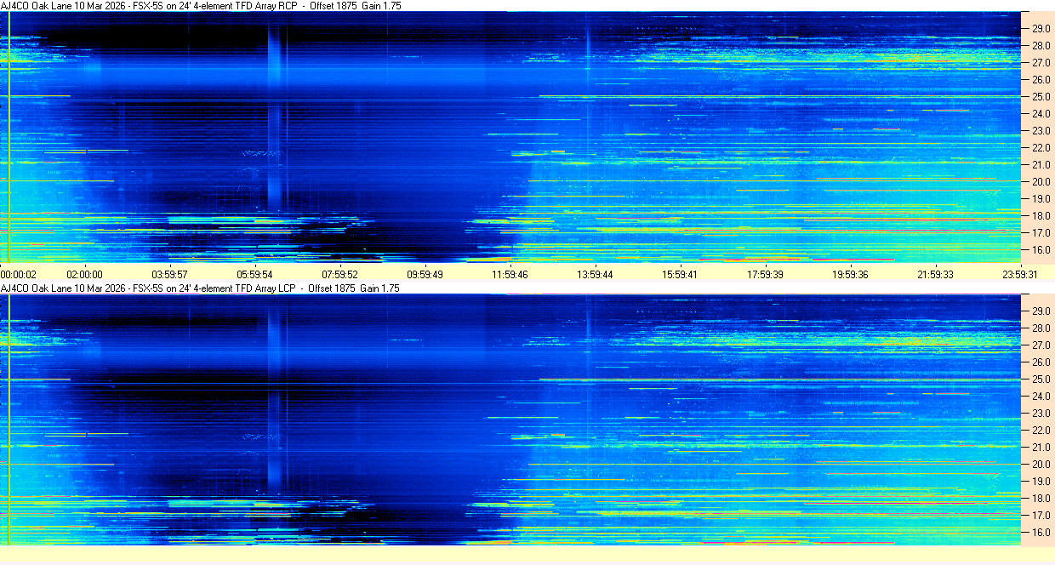Select the 16.0 frequency label on RCP plot

coord(1041,249)
